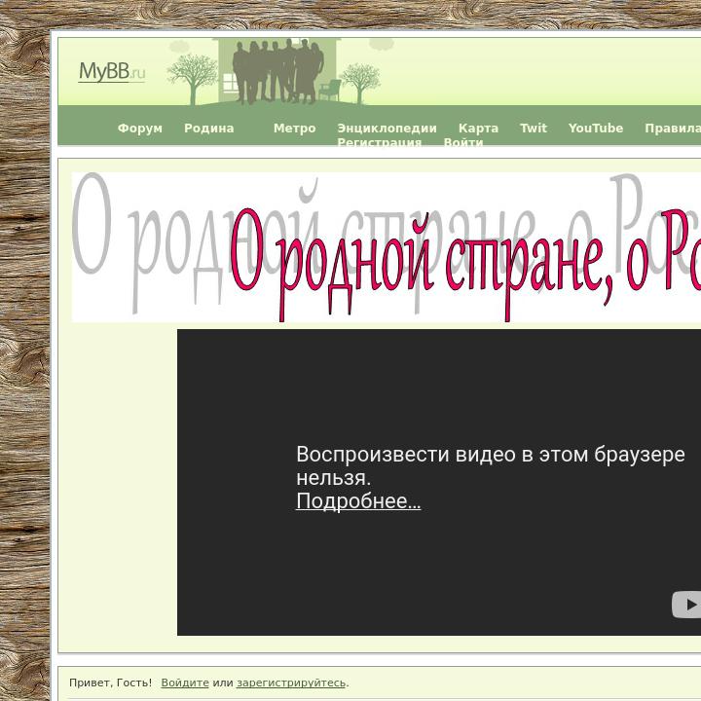
Task: Open the Родина menu item
Action: (208, 129)
